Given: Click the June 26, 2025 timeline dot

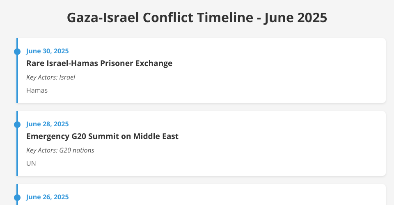Looking at the screenshot, I should click(x=17, y=198).
